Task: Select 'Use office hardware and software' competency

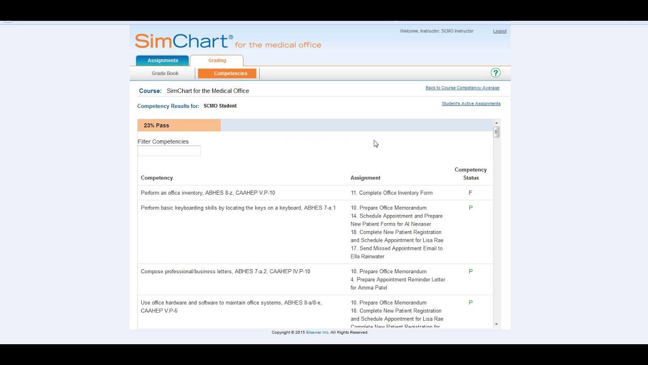Action: click(x=231, y=307)
